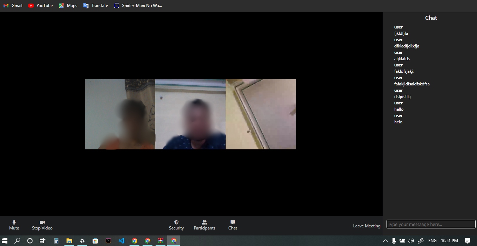
Task: Open the volume control in system tray
Action: pyautogui.click(x=410, y=241)
